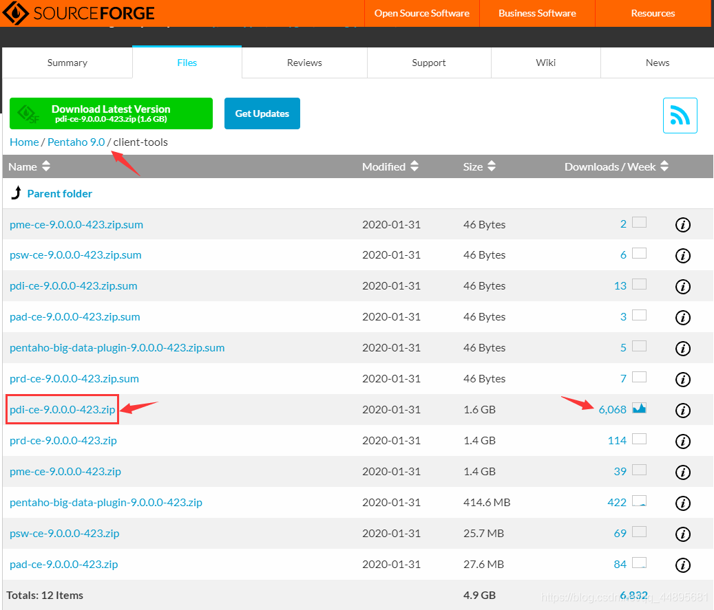Open download stats chart for pdi-ce-9.0.0.0-423.zip.sum
714x610 pixels.
tap(640, 284)
